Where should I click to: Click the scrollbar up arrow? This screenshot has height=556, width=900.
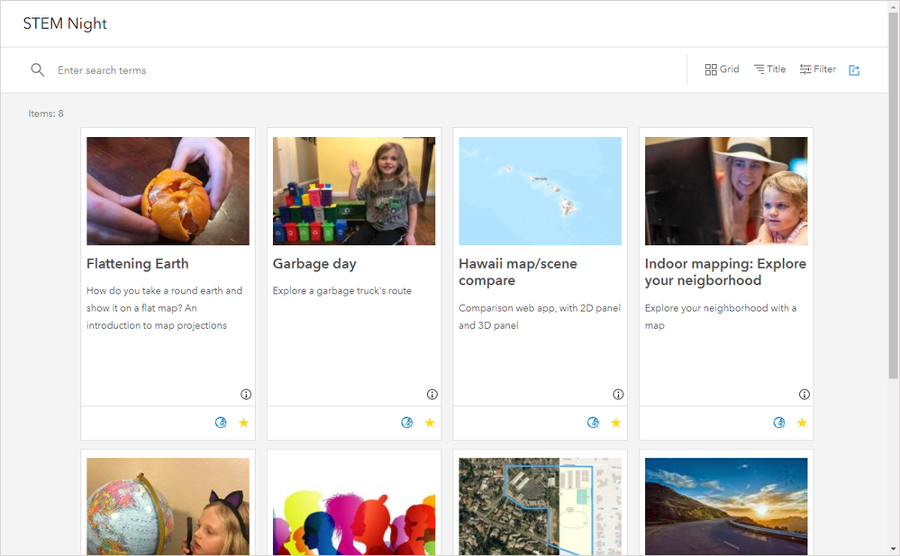(893, 5)
